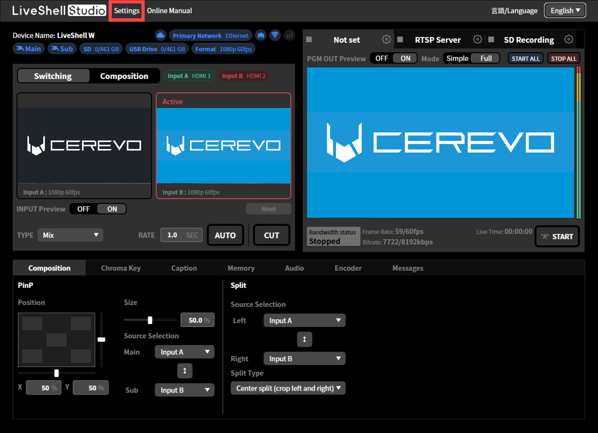Turn INPUT Preview off
The image size is (598, 433).
[x=84, y=209]
